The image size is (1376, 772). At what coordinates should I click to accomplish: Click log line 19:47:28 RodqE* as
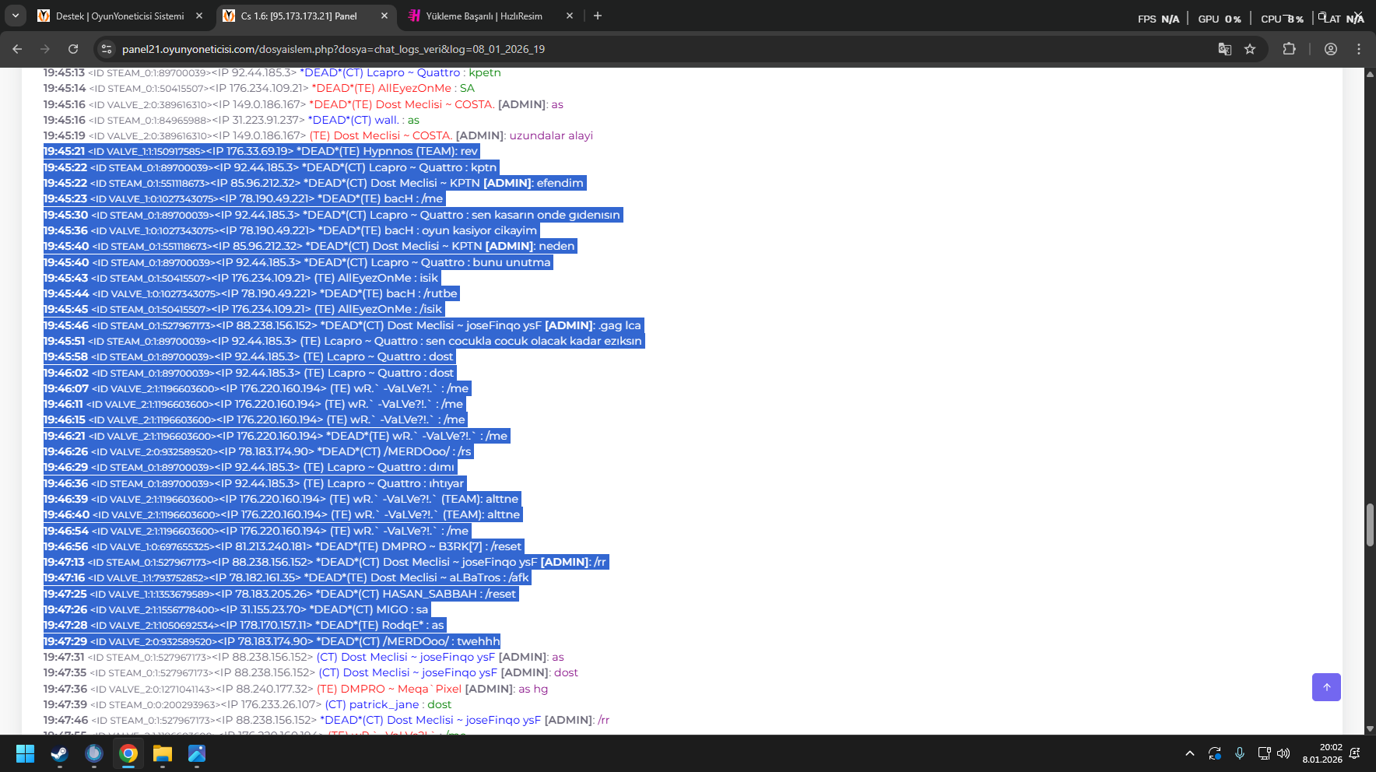[x=245, y=625]
